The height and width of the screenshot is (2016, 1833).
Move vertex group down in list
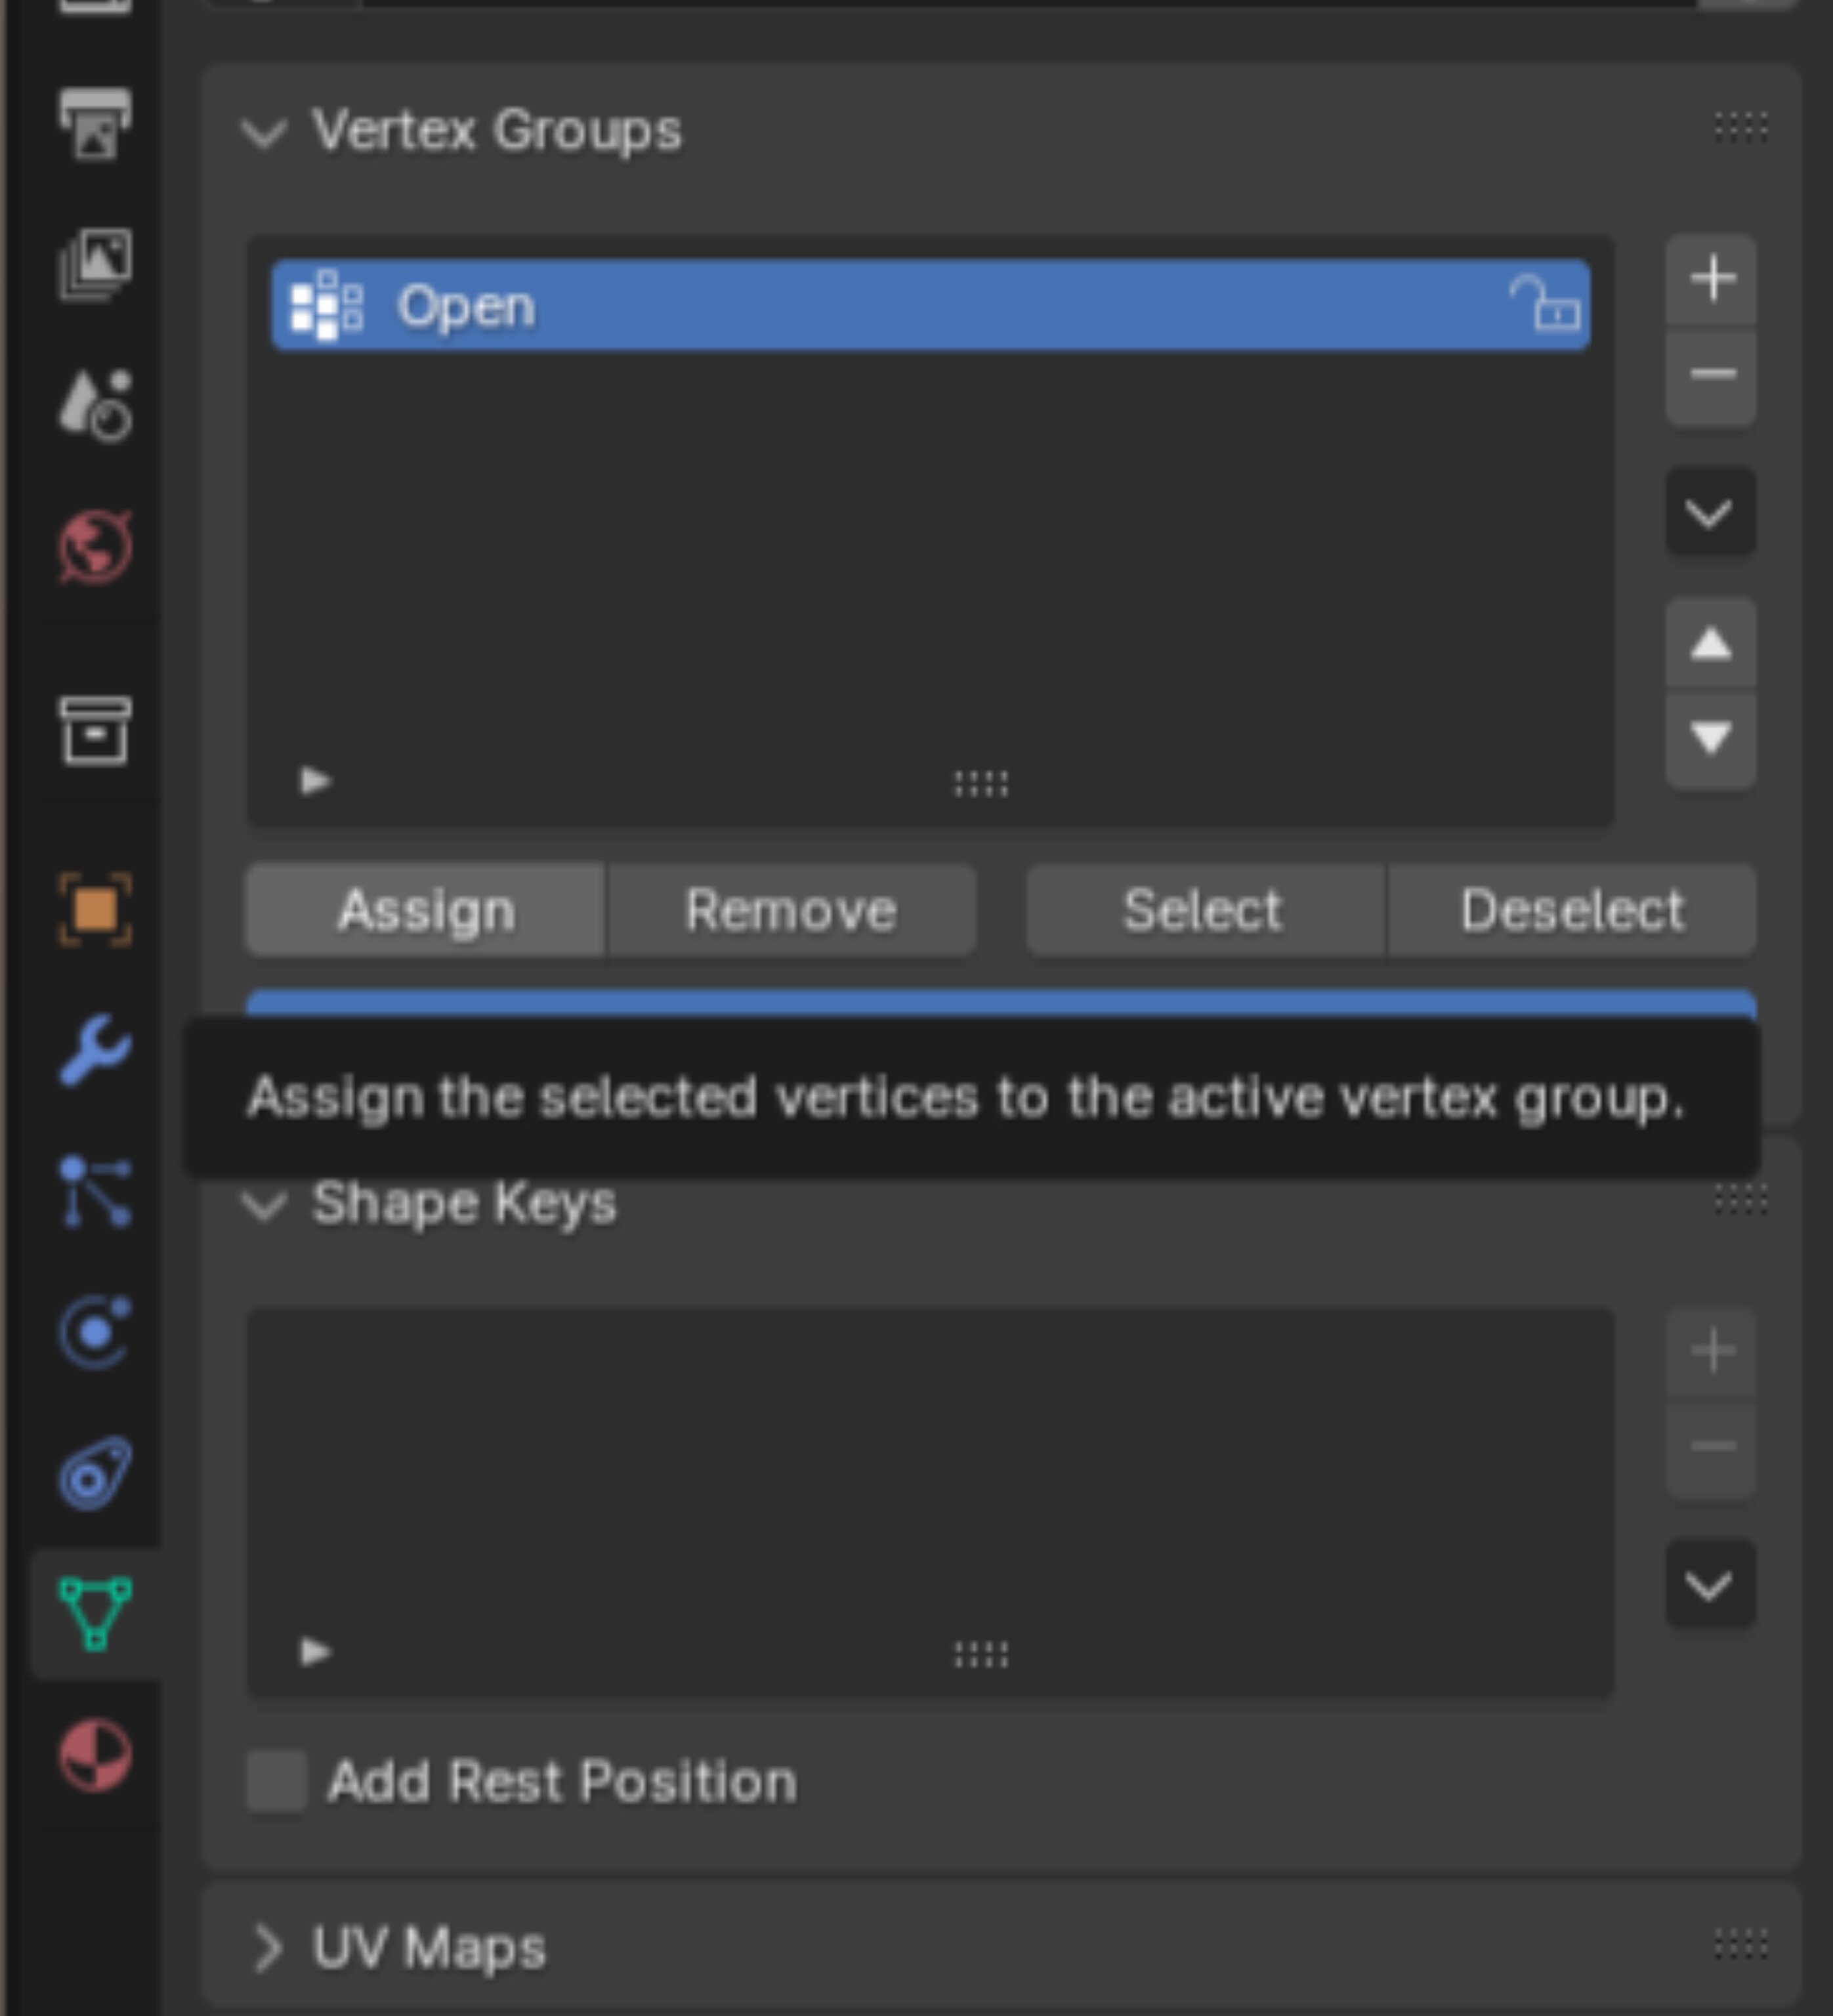click(x=1711, y=738)
